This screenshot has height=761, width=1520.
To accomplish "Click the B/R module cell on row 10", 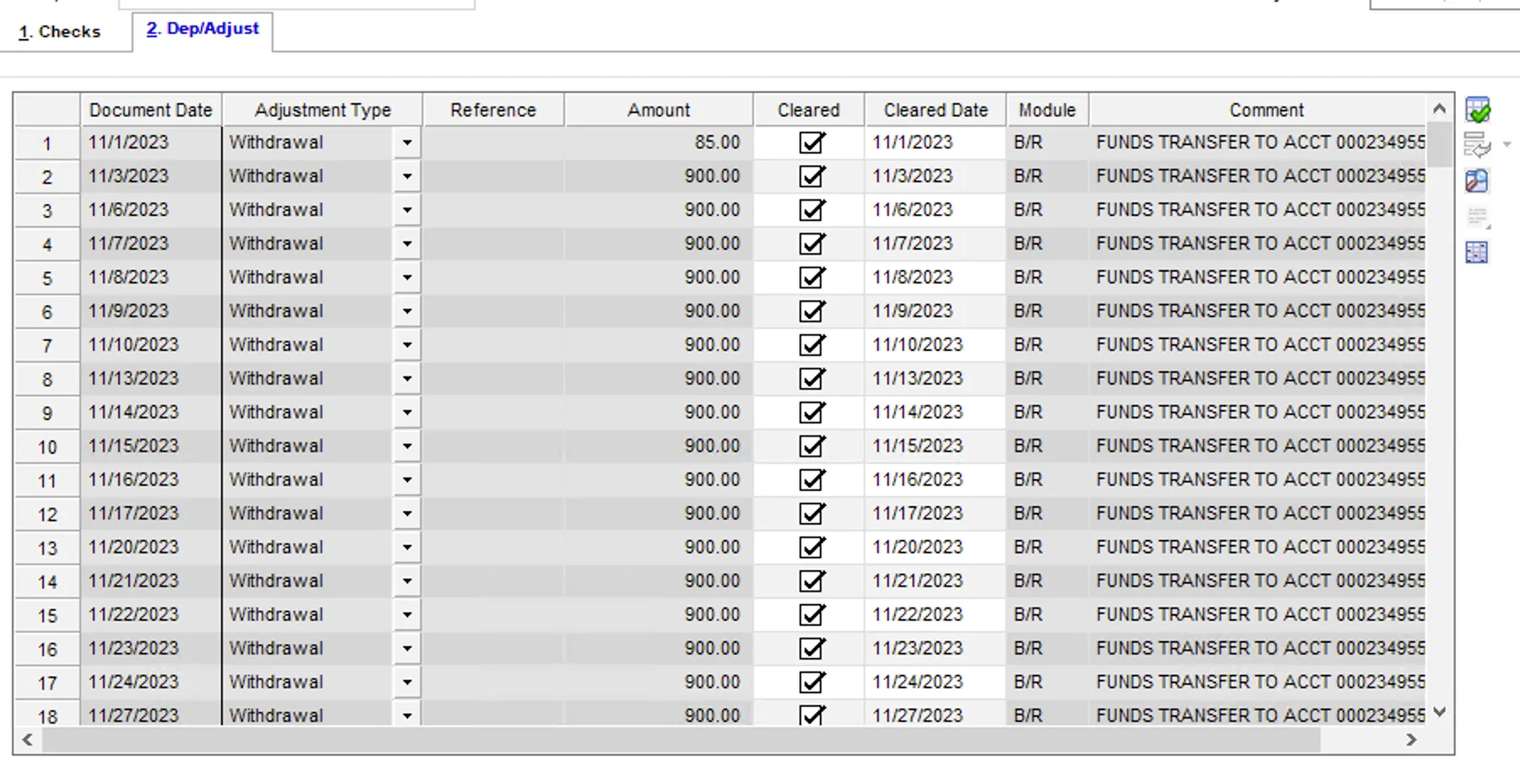I will coord(1047,446).
